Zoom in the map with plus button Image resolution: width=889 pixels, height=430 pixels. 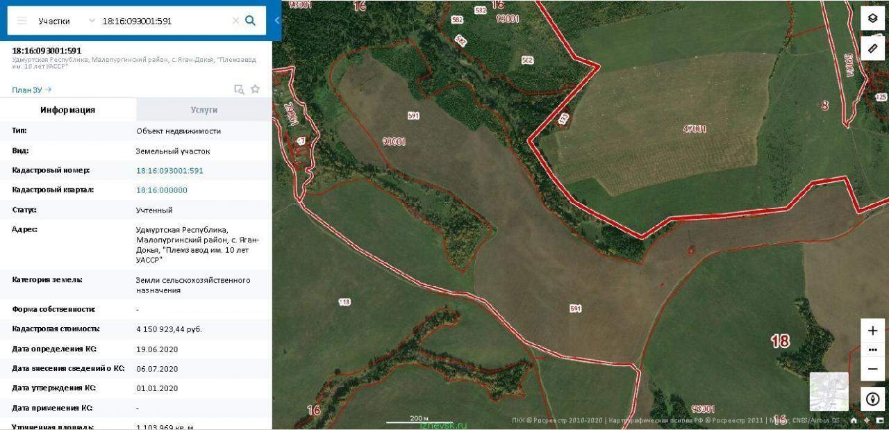coord(873,331)
